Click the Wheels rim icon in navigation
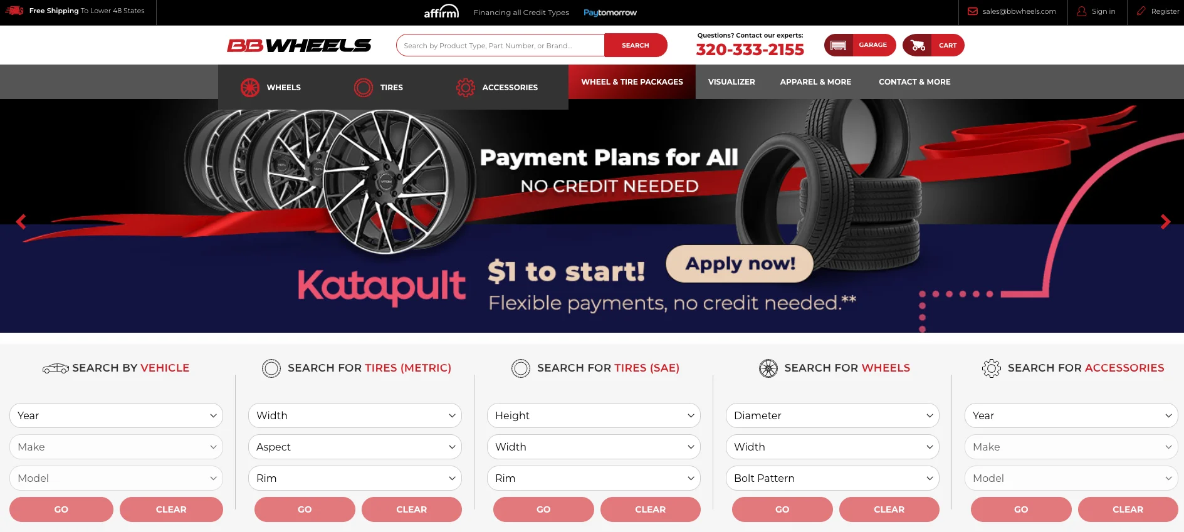Screen dimensions: 1184x532 [250, 88]
